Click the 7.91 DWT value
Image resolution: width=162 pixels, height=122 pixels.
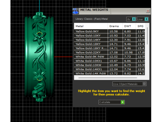(128, 40)
